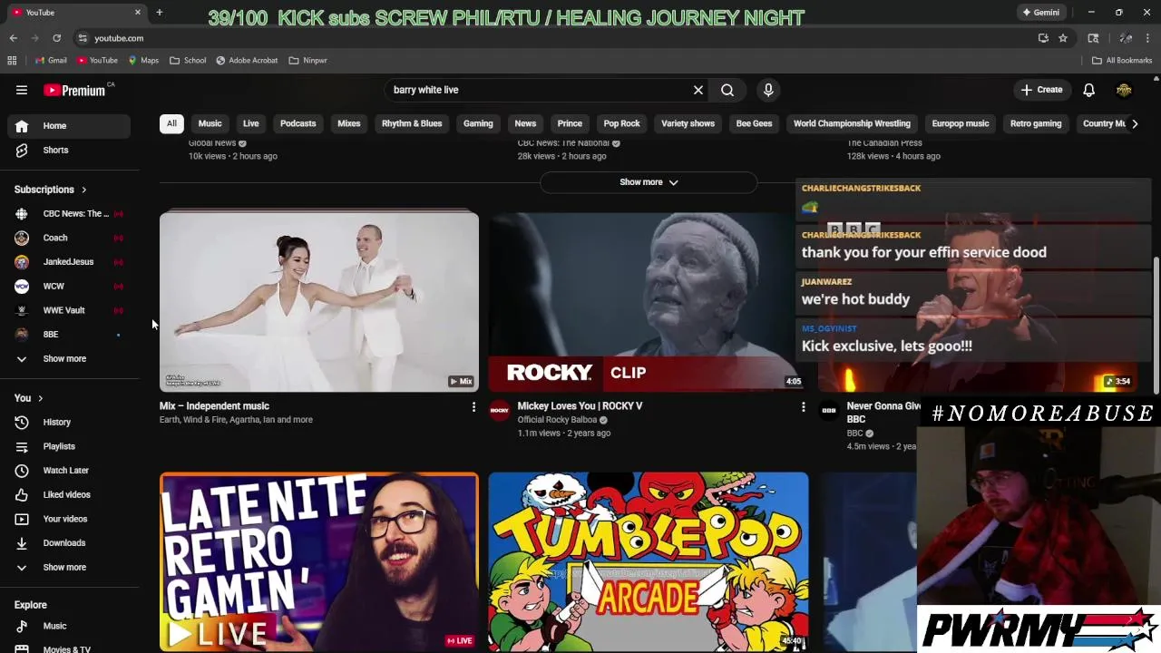Open the Tumblepop Arcade thumbnail
Image resolution: width=1161 pixels, height=653 pixels.
coord(648,561)
